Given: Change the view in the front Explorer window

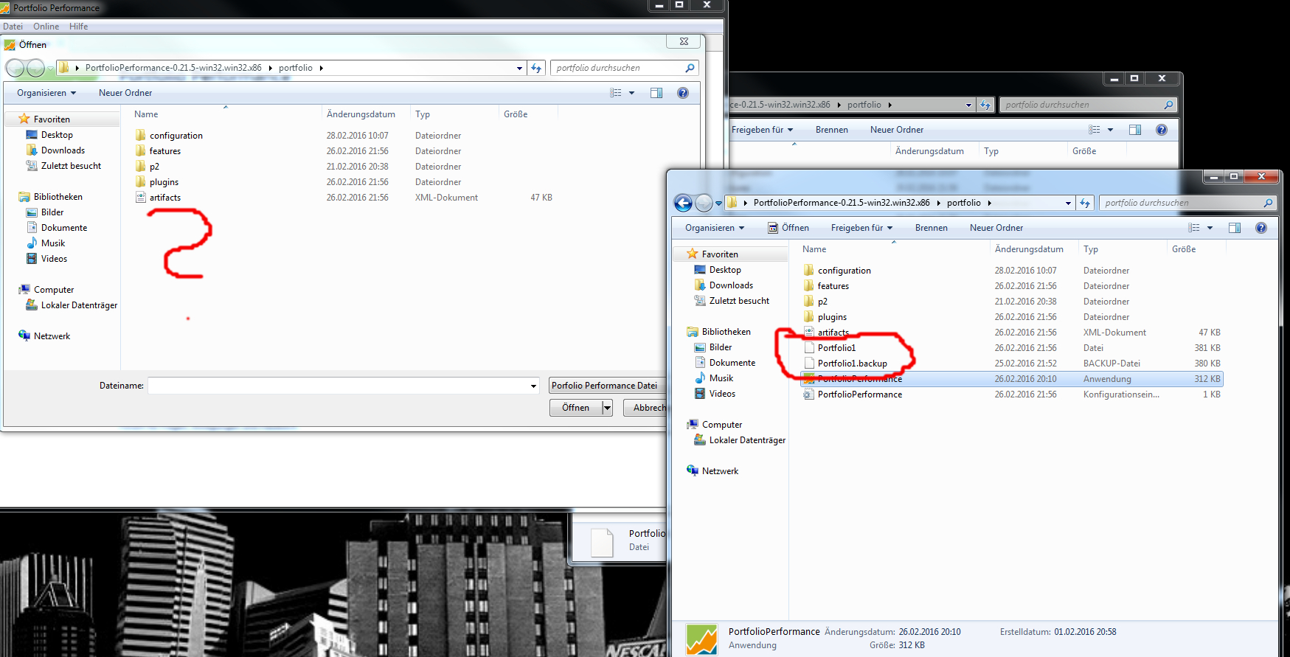Looking at the screenshot, I should (1194, 228).
